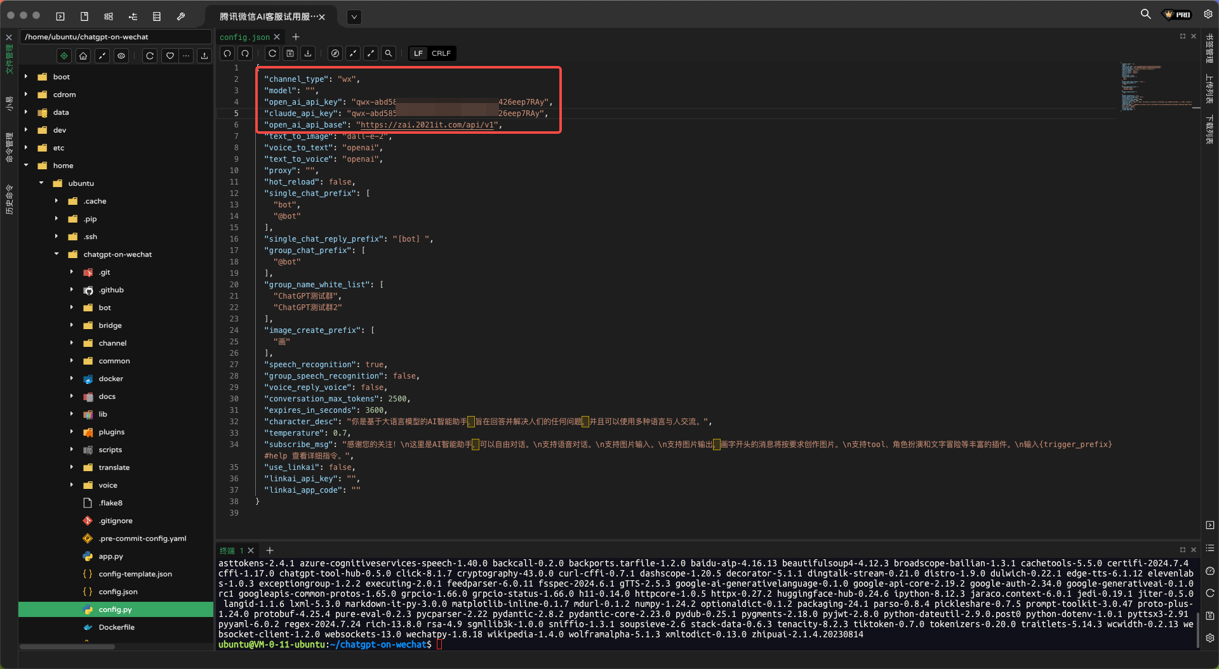Screen dimensions: 1219x669
Task: Collapse the home folder
Action: click(x=26, y=166)
